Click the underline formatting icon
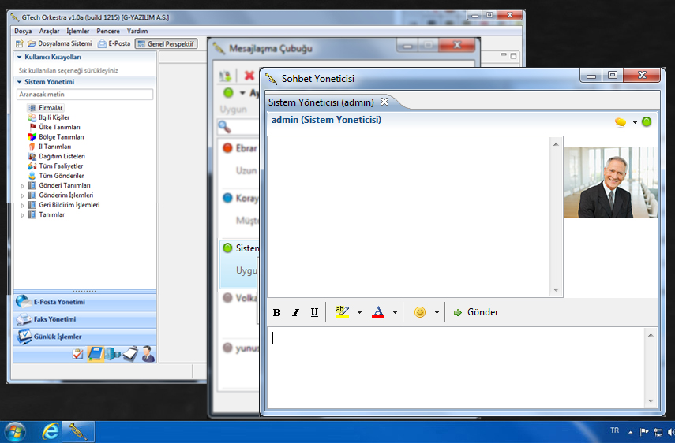Viewport: 675px width, 443px height. [314, 312]
